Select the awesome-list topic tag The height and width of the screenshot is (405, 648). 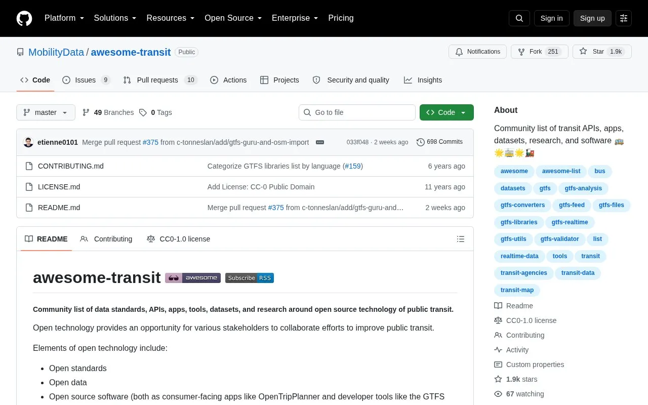561,171
